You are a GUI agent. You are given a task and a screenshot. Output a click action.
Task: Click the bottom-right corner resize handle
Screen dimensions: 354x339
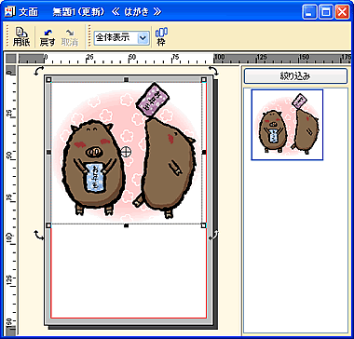pos(204,225)
